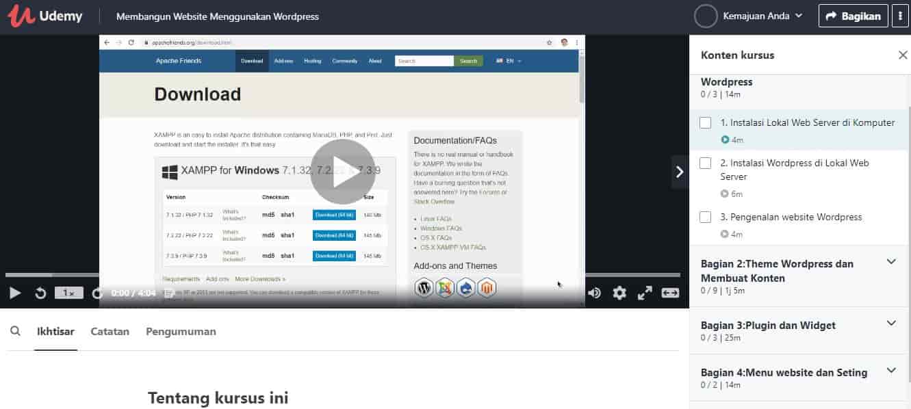Play video with the big center play button
Viewport: 911px width, 409px height.
click(343, 172)
